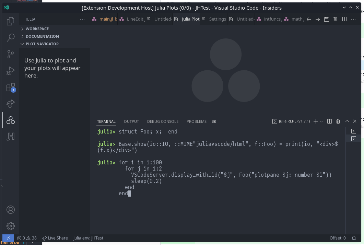The height and width of the screenshot is (245, 364).
Task: Open the Search view in activity bar
Action: click(x=10, y=37)
